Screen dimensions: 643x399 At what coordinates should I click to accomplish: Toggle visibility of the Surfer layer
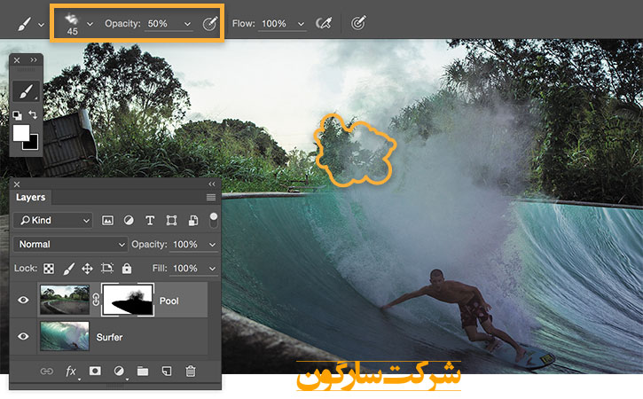coord(24,338)
